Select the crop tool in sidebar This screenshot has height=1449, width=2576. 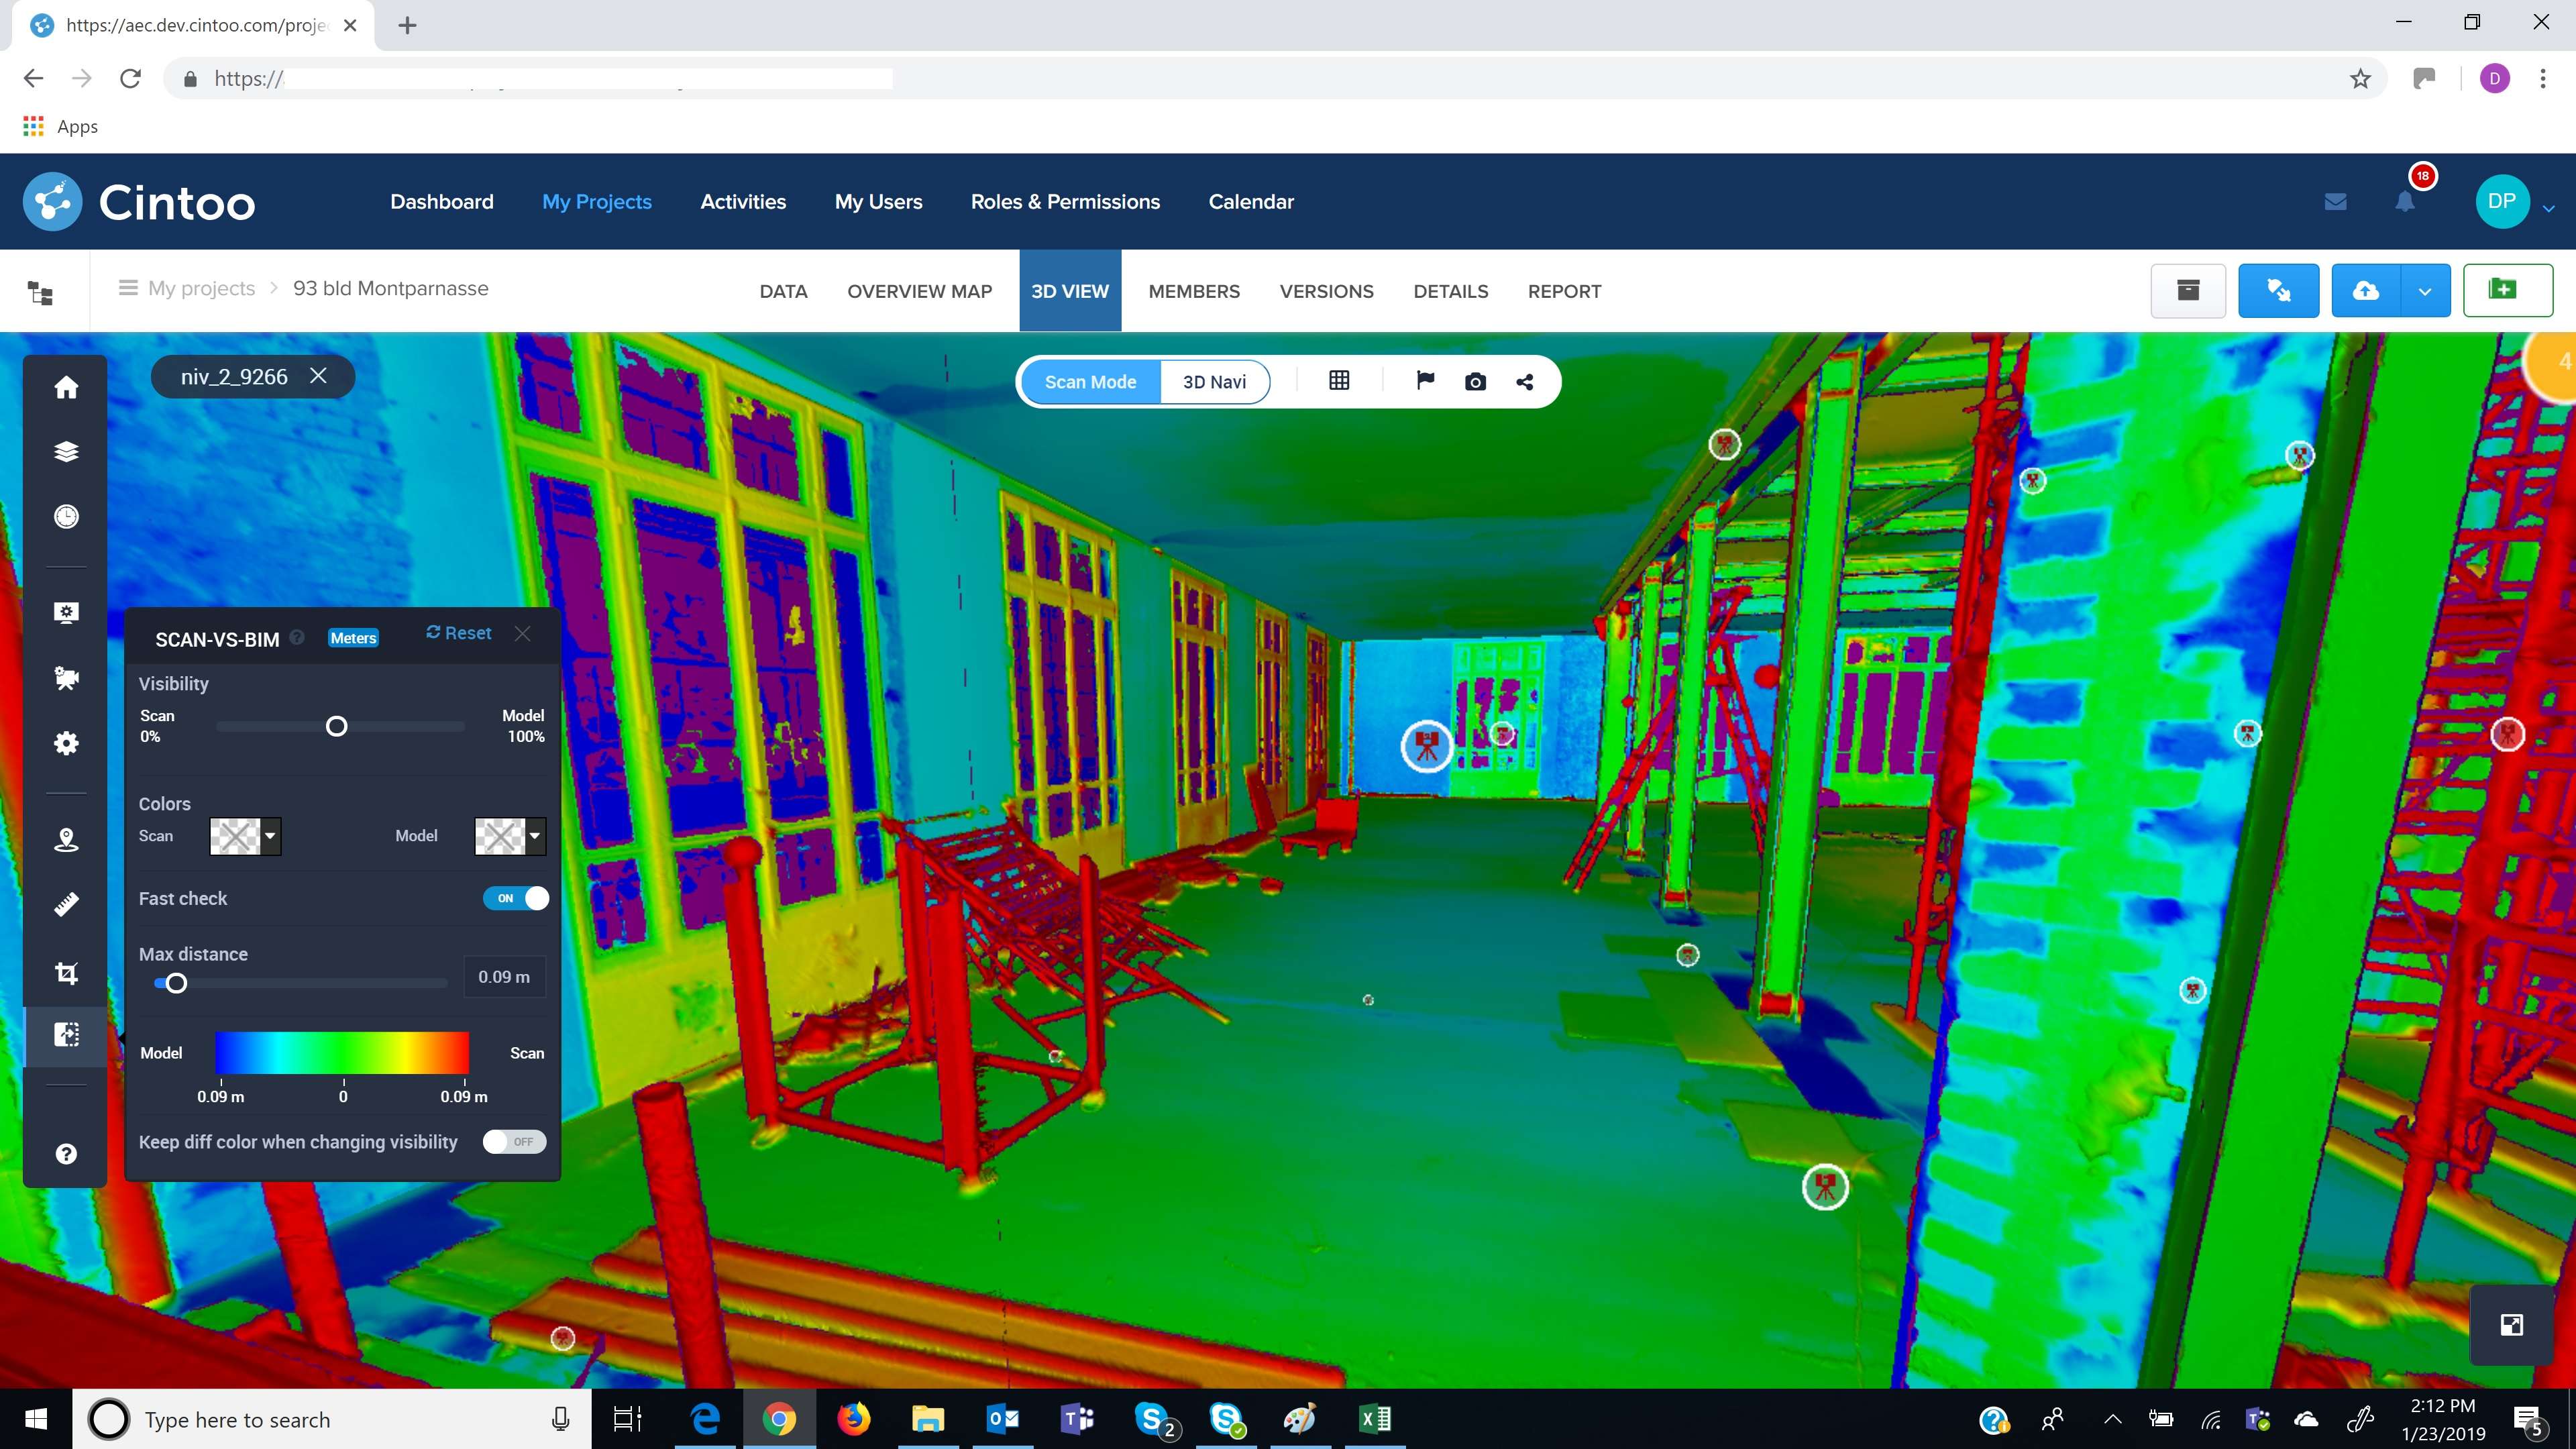tap(66, 972)
